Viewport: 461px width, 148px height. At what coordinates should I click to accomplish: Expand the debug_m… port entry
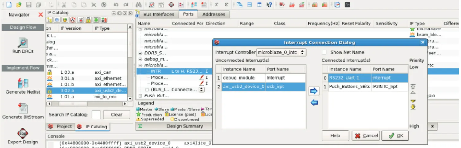point(140,59)
